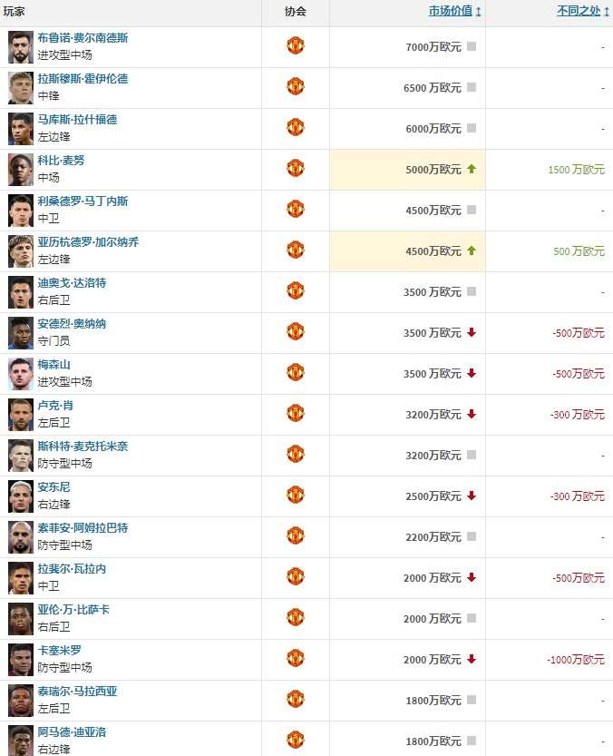Click red down arrow in 卡塞米罗 row

[x=472, y=659]
